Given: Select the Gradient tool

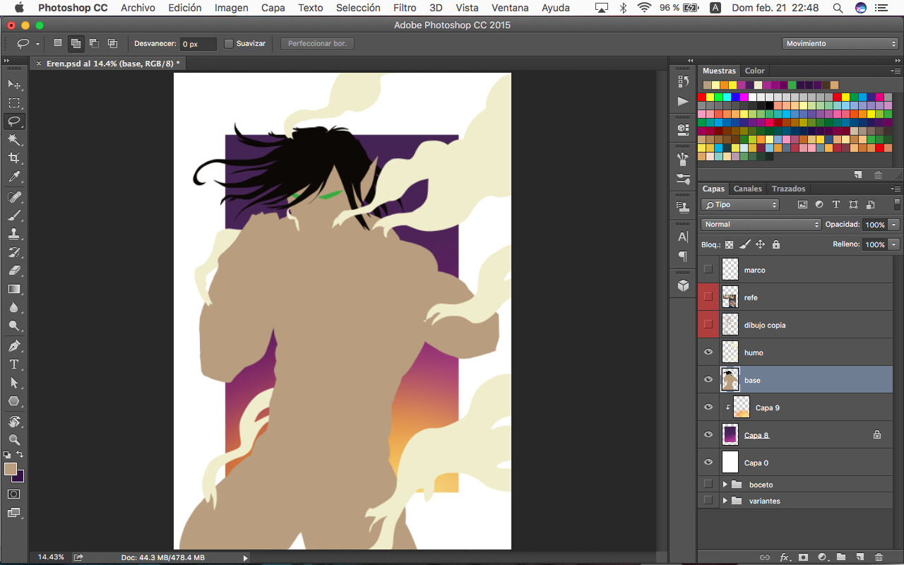Looking at the screenshot, I should pos(14,289).
